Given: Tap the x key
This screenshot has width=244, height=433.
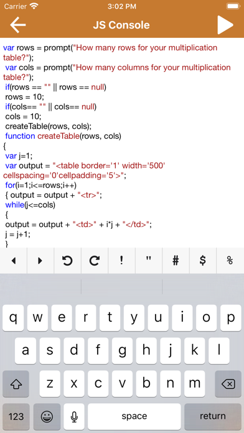Looking at the screenshot, I should pos(74,384).
